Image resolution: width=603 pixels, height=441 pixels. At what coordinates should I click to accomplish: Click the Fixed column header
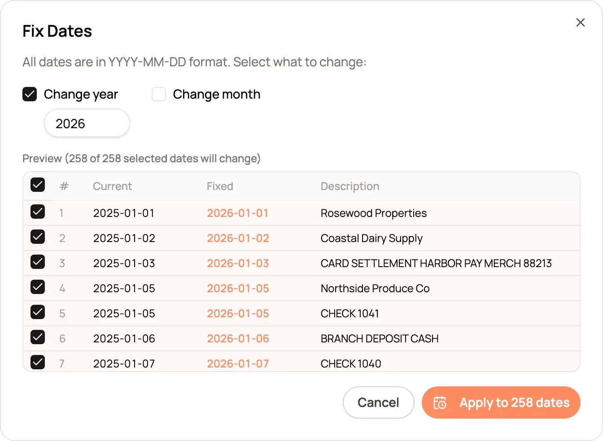[x=220, y=186]
